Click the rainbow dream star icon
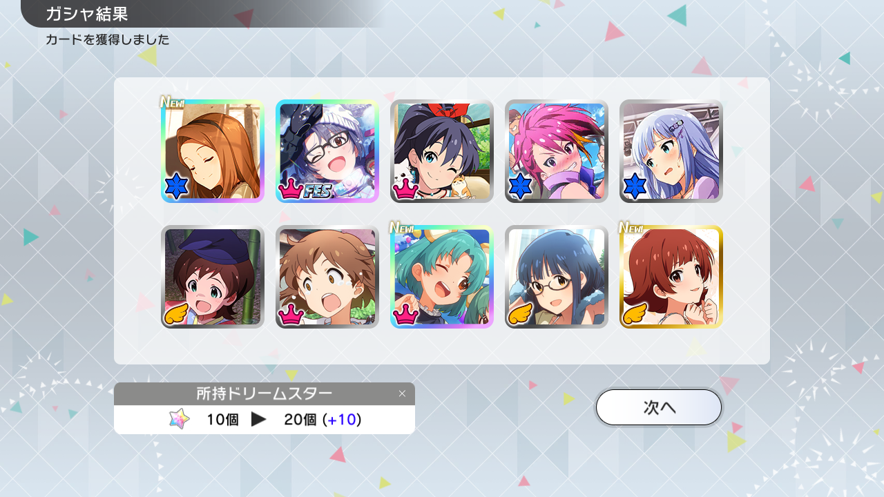 point(180,419)
